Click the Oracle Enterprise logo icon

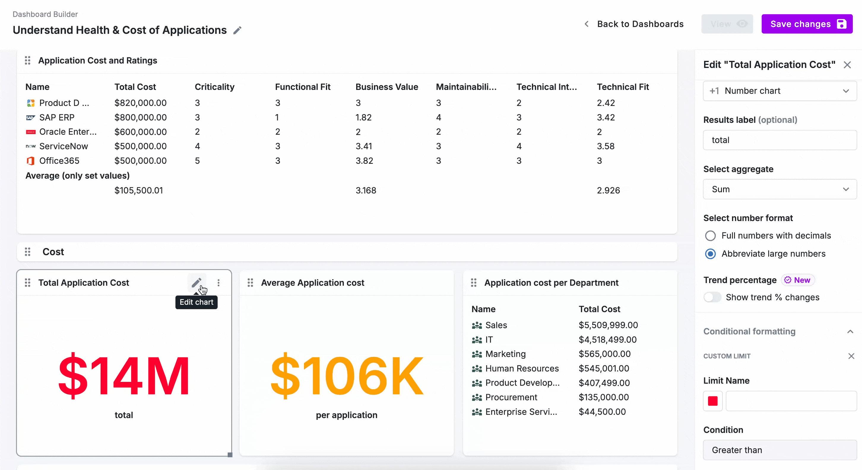(x=31, y=132)
